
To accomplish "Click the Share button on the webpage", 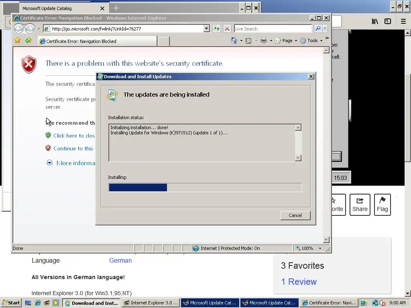I will (360, 205).
